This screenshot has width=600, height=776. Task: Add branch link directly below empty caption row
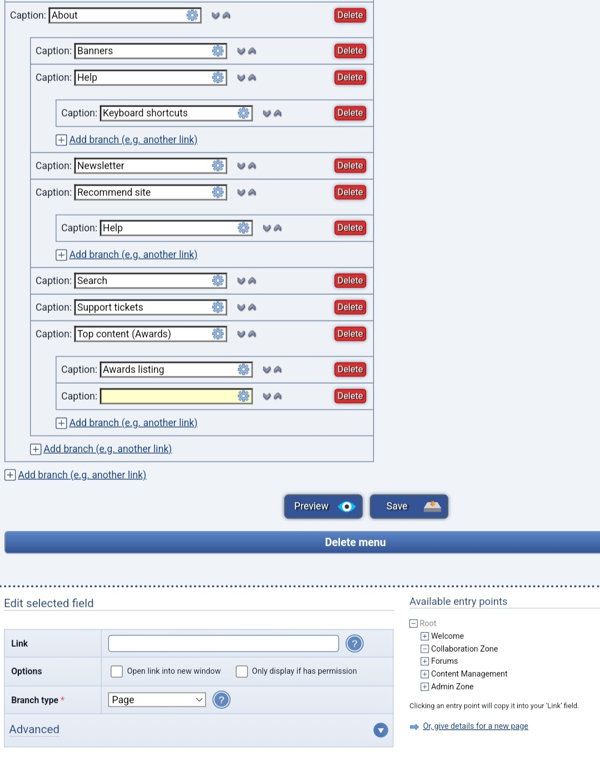(x=133, y=423)
